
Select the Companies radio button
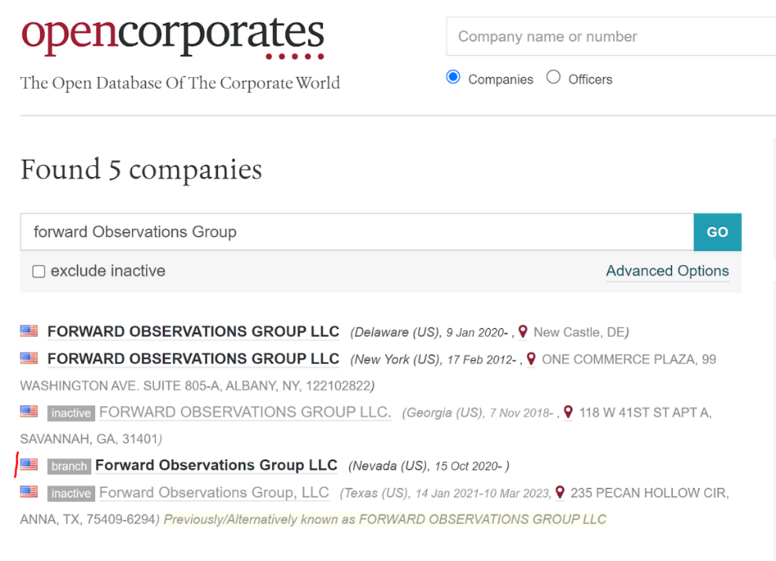click(453, 78)
